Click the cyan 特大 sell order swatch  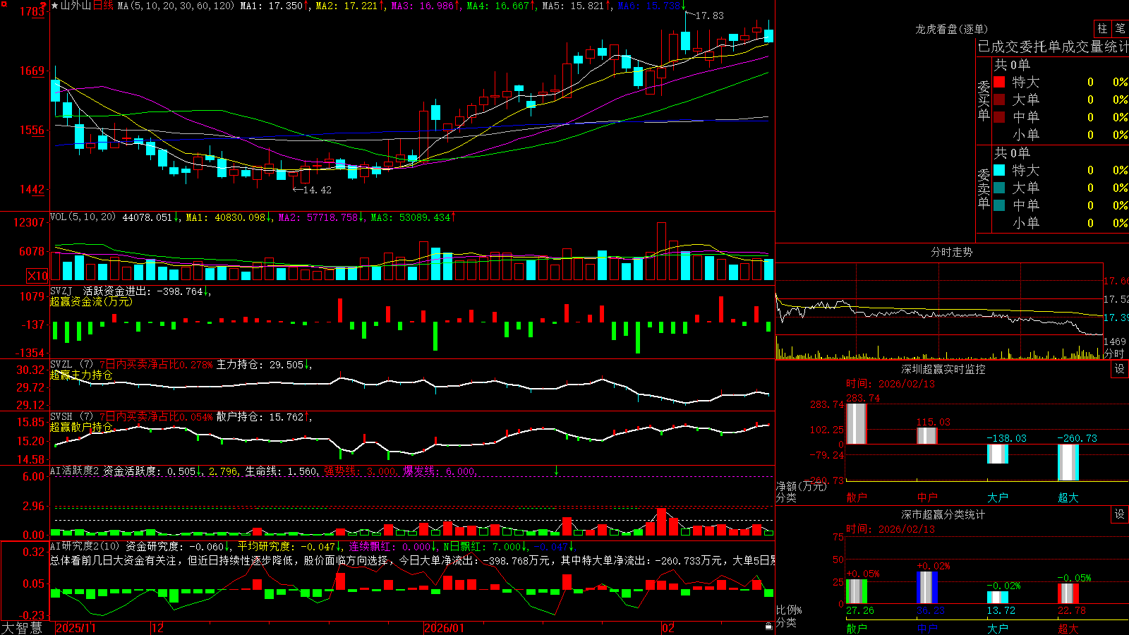[999, 170]
